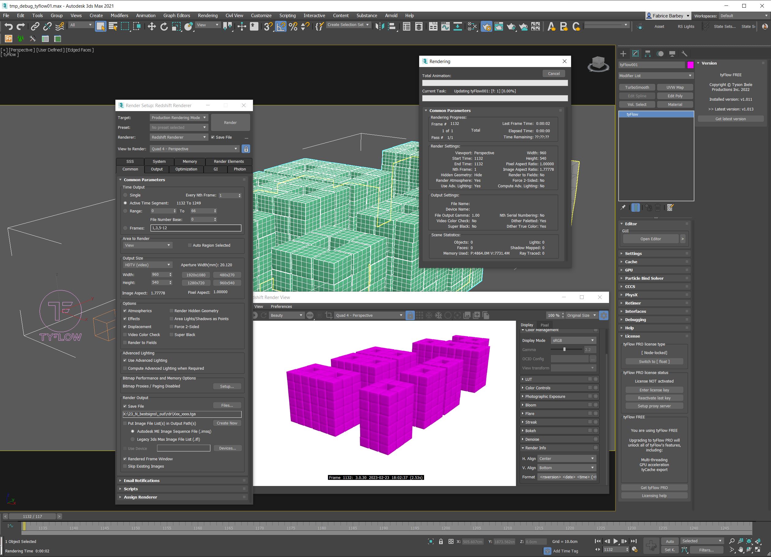Select the Frames radio button
The width and height of the screenshot is (771, 557).
coord(126,228)
